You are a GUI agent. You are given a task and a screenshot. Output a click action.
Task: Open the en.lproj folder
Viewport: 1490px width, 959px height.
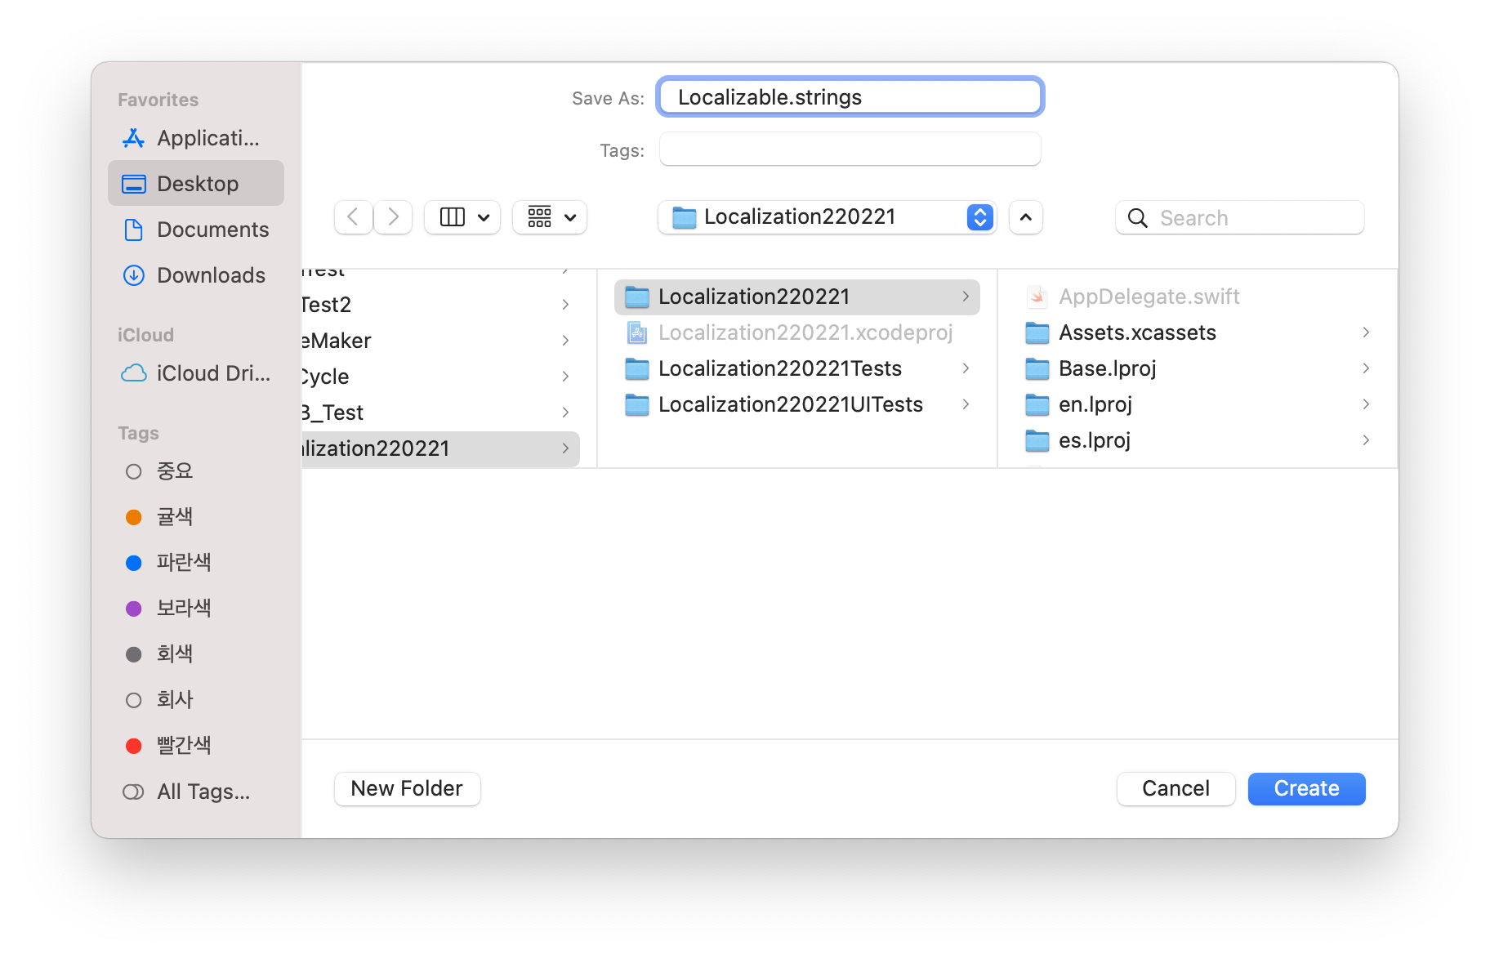tap(1095, 404)
